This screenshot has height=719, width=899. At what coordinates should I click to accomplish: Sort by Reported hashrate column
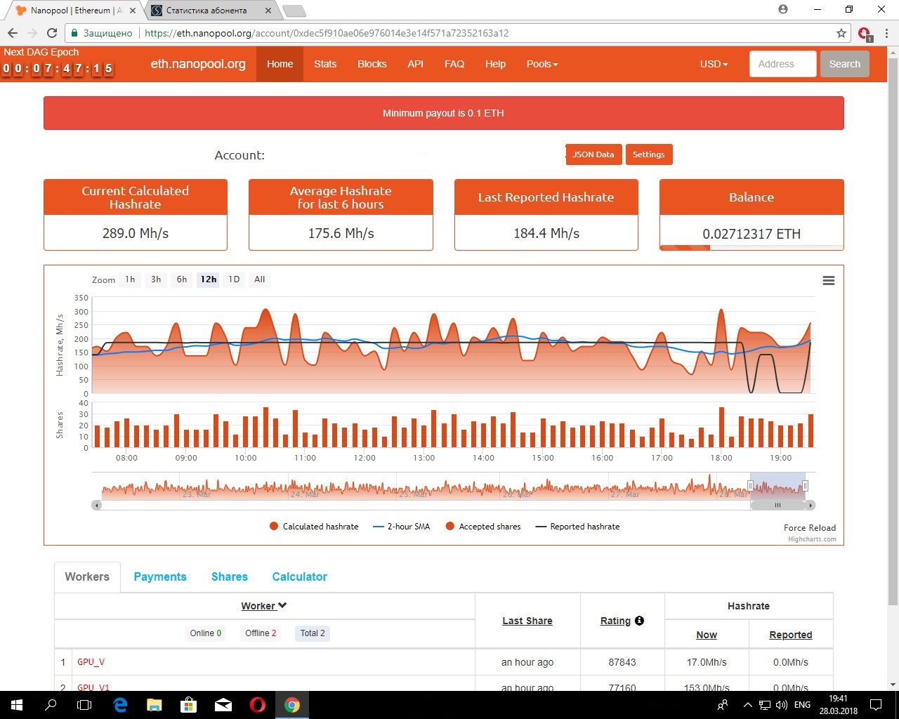791,635
